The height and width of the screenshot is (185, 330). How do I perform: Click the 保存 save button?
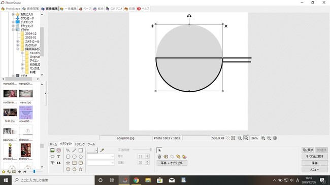[315, 163]
